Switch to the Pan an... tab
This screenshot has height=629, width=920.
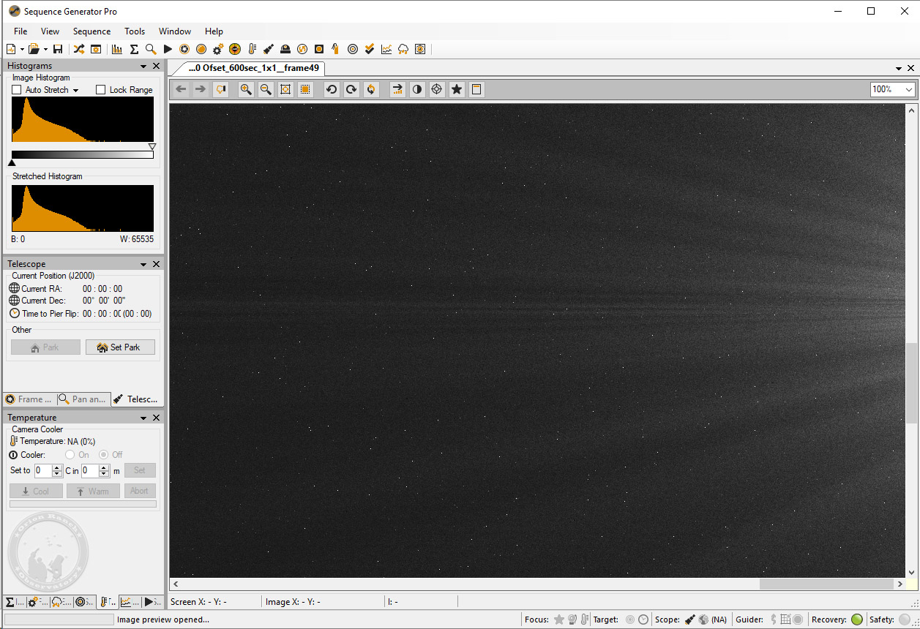coord(84,399)
